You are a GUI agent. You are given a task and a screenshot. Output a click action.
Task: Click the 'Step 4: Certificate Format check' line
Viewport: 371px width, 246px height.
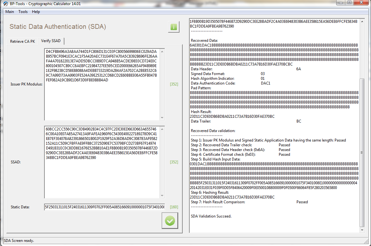point(240,155)
